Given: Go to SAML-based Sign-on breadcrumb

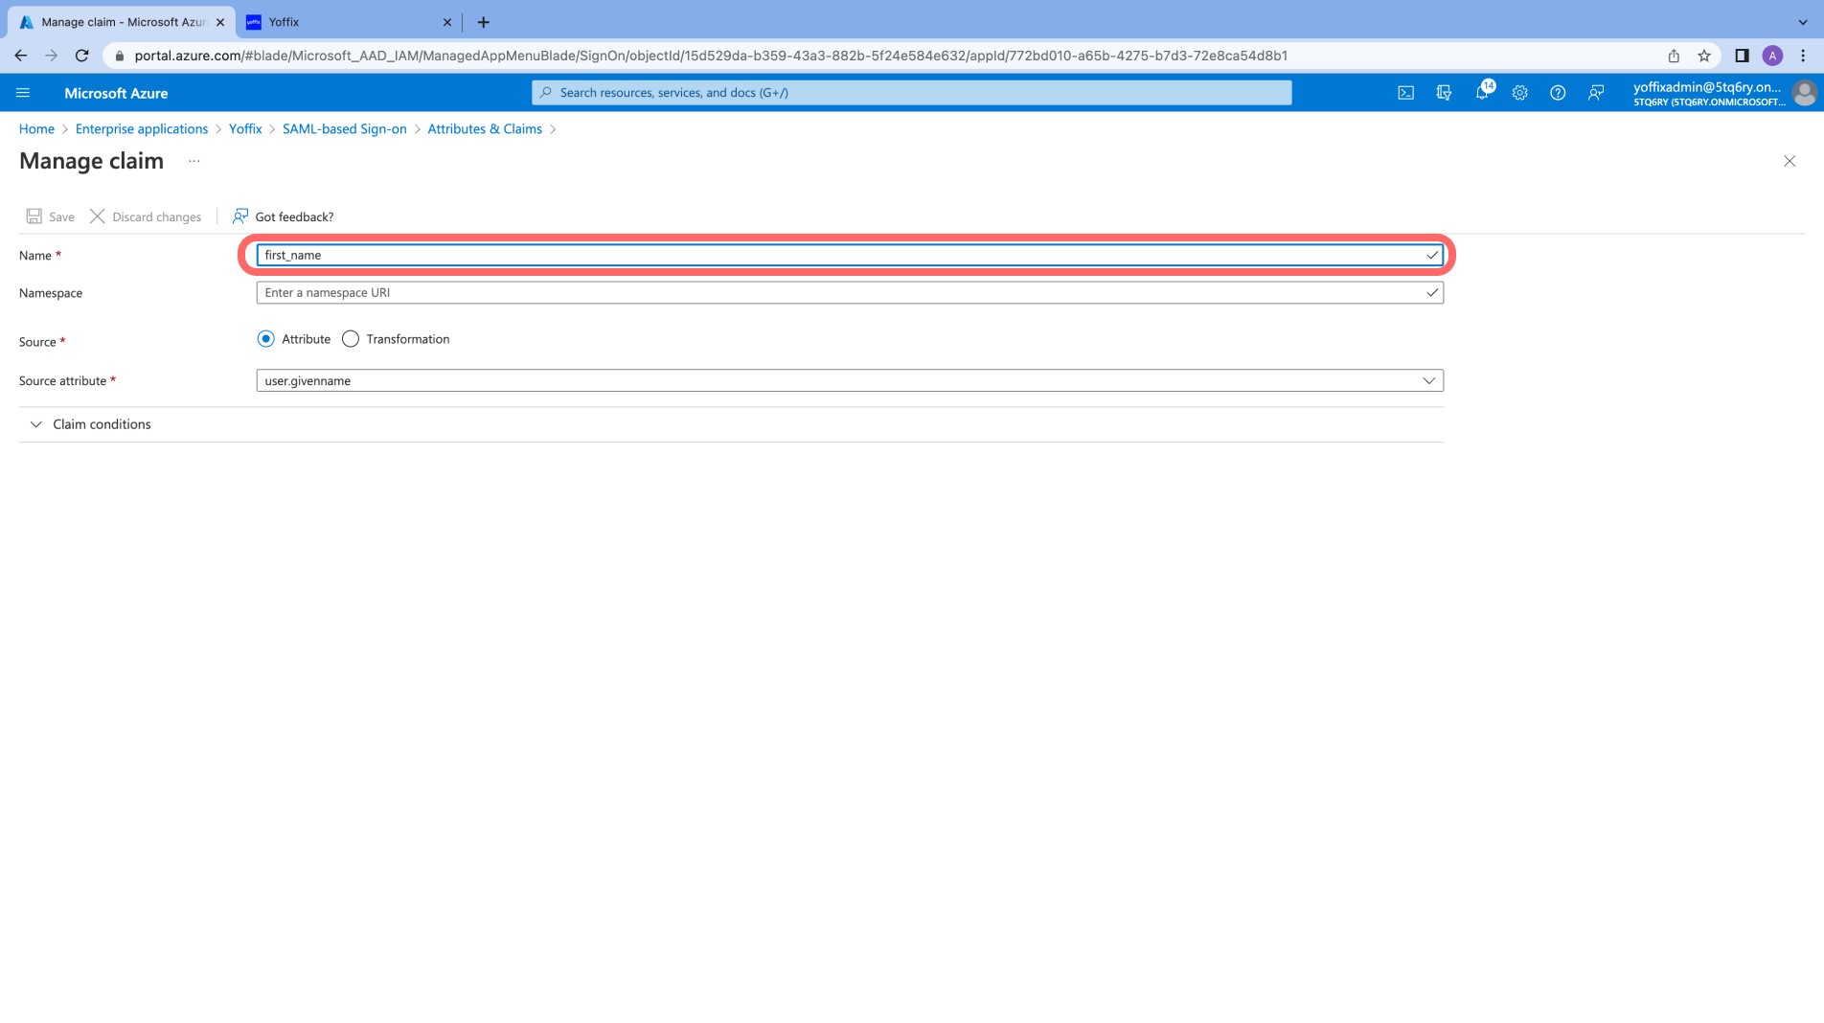Looking at the screenshot, I should (345, 129).
